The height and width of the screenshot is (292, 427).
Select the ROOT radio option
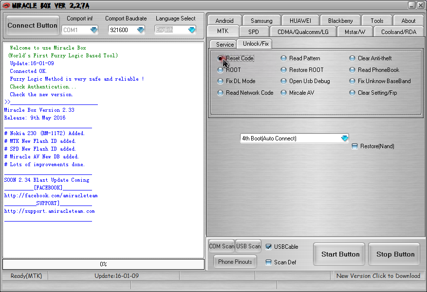click(229, 70)
